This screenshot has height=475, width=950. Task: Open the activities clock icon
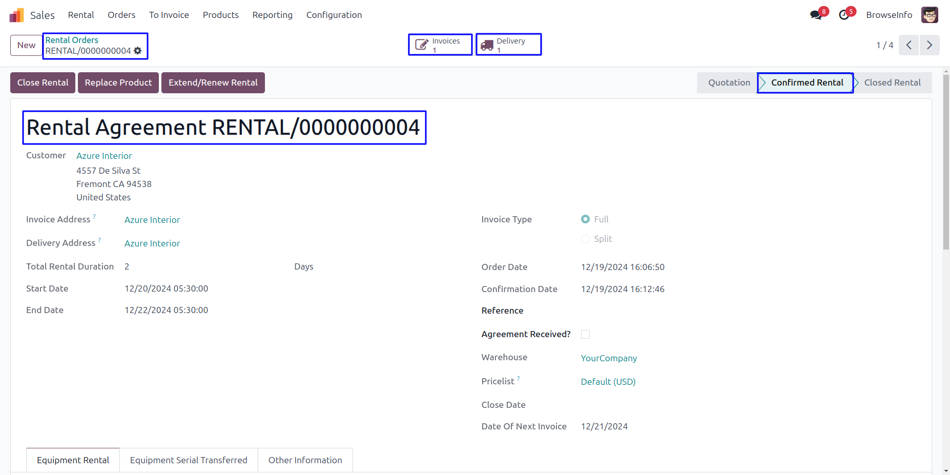pos(844,15)
